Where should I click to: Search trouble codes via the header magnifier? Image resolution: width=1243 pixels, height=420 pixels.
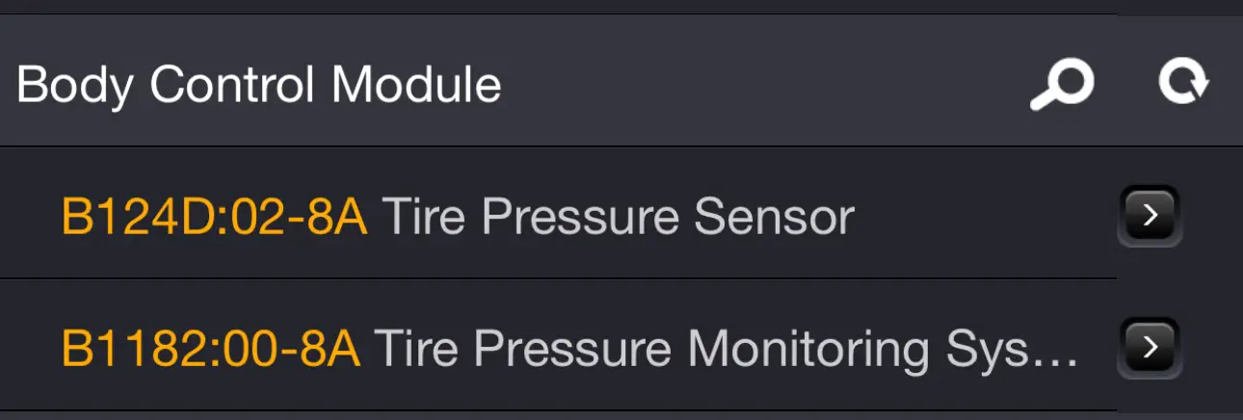pos(1062,86)
